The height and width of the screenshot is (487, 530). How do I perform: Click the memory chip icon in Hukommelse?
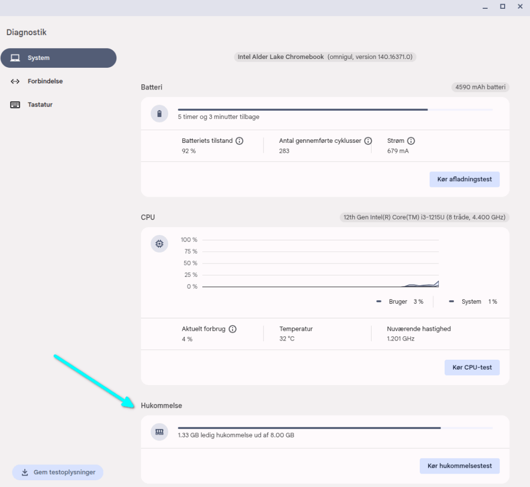159,432
